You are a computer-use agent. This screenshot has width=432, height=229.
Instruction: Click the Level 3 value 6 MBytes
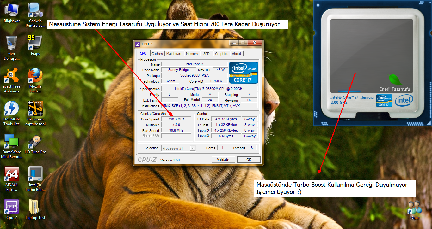click(226, 136)
